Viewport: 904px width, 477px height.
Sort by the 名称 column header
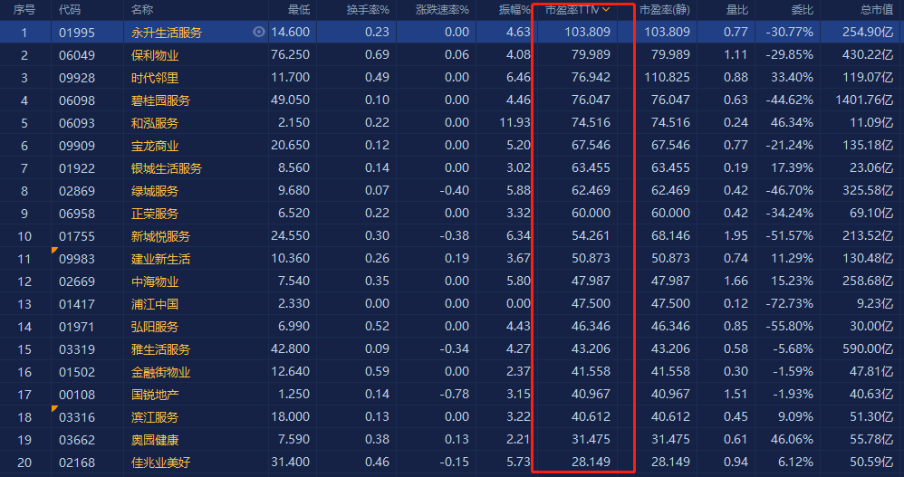(142, 10)
